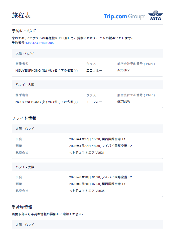Select the フライト情報 section heading
The width and height of the screenshot is (174, 239).
click(24, 118)
